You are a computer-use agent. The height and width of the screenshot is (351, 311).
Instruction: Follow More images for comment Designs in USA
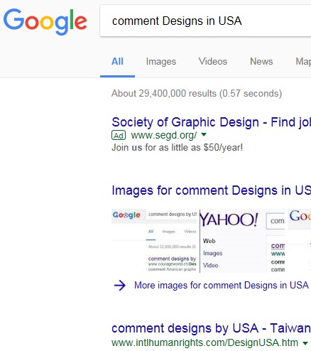pyautogui.click(x=222, y=285)
